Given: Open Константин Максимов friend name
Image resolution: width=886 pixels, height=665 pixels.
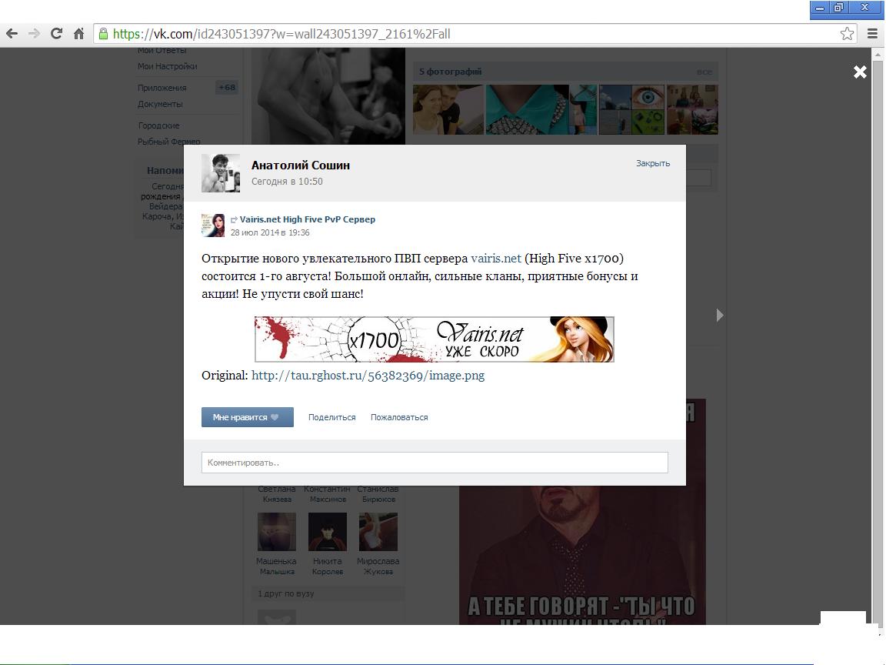Looking at the screenshot, I should point(327,493).
